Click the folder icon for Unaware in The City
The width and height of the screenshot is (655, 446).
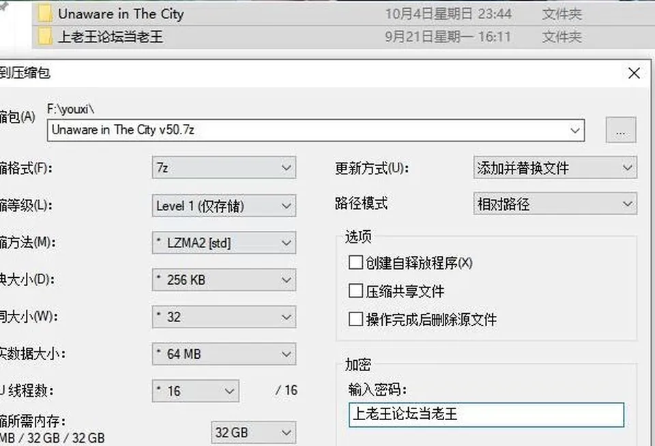coord(44,14)
